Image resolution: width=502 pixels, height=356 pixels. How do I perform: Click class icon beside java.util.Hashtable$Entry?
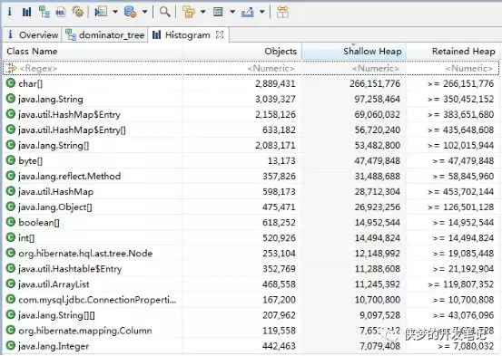pos(11,268)
